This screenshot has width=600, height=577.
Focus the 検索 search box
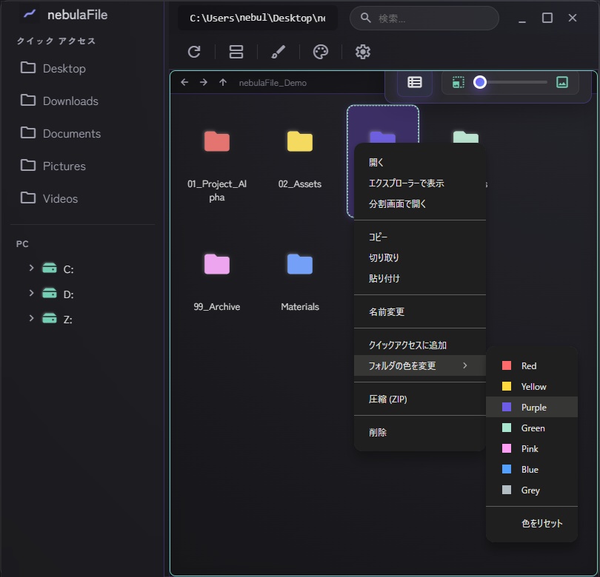pyautogui.click(x=424, y=18)
